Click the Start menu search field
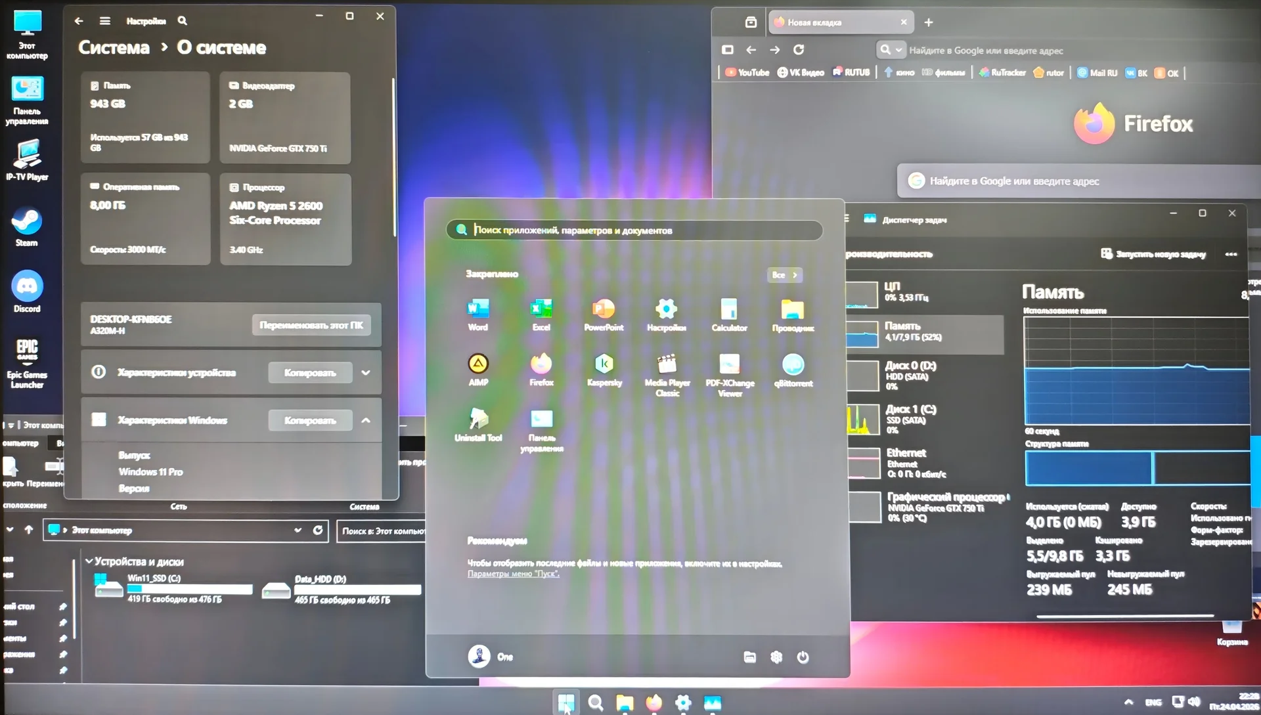This screenshot has height=715, width=1261. pyautogui.click(x=634, y=230)
